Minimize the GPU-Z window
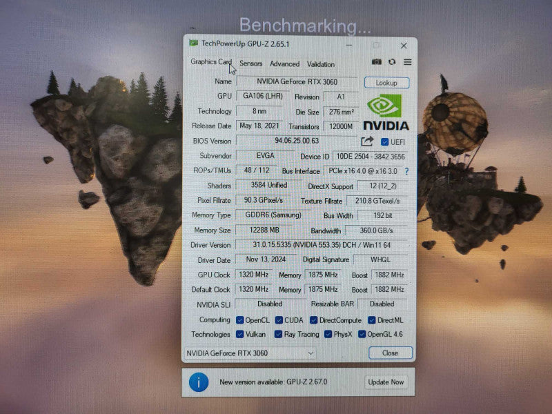Screen dimensions: 552x414 pyautogui.click(x=349, y=45)
